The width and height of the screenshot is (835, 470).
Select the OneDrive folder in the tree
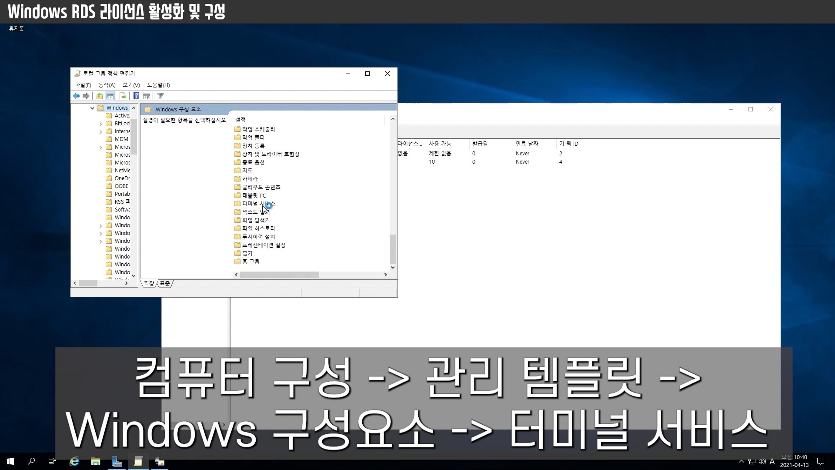coord(118,178)
